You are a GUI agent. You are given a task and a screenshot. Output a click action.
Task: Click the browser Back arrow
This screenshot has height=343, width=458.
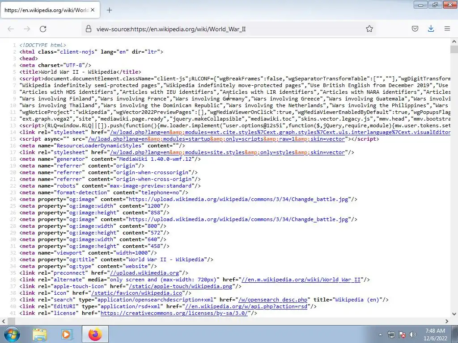11,29
